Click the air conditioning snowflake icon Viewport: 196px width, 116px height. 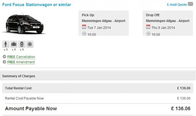point(30,44)
